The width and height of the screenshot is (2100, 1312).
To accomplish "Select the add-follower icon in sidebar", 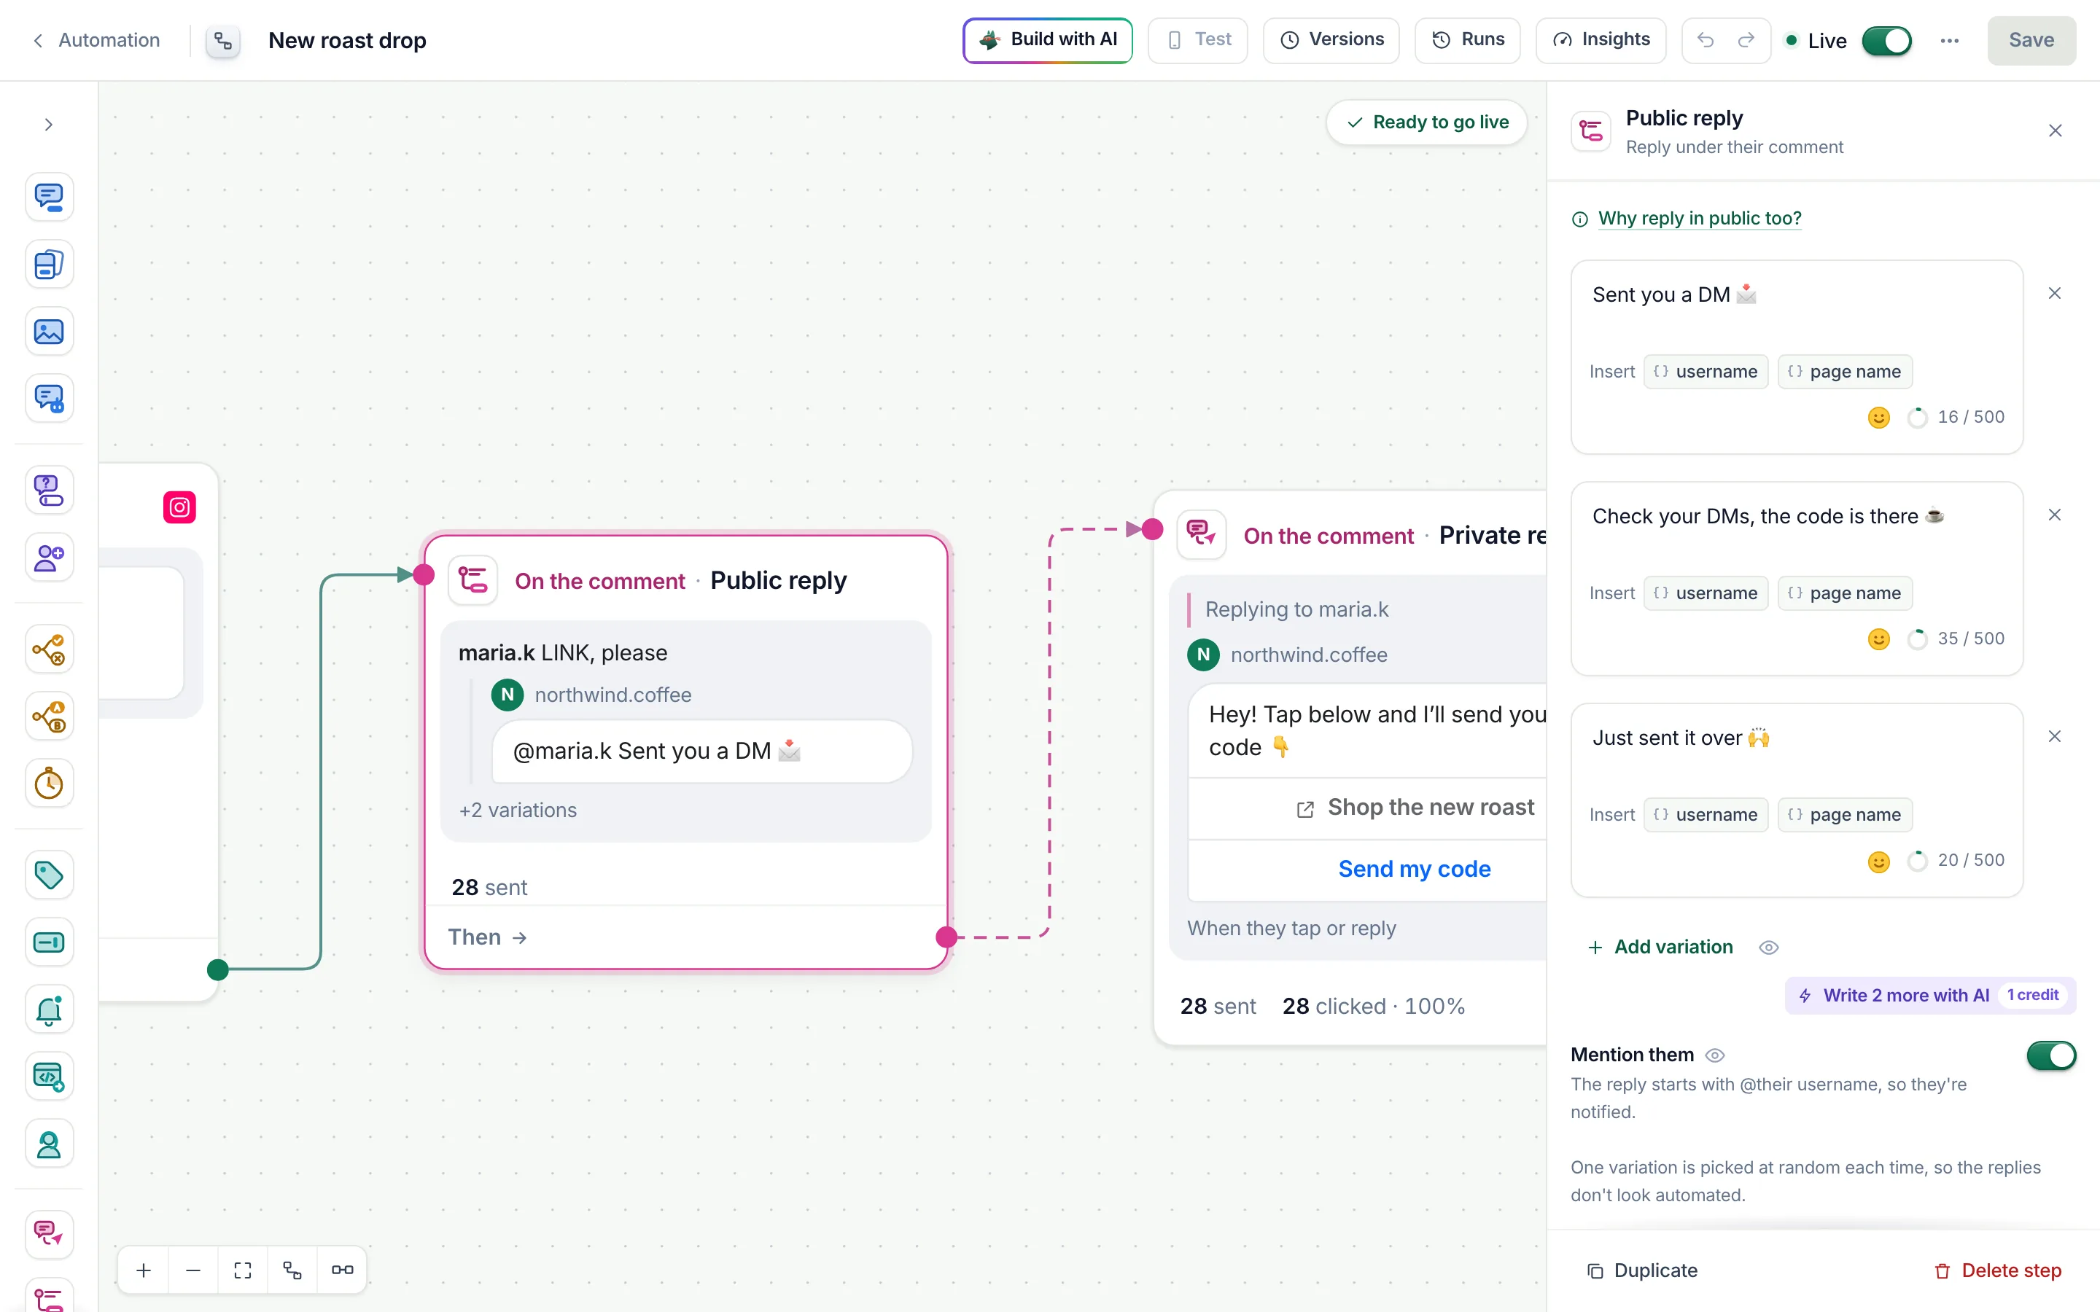I will [x=50, y=557].
